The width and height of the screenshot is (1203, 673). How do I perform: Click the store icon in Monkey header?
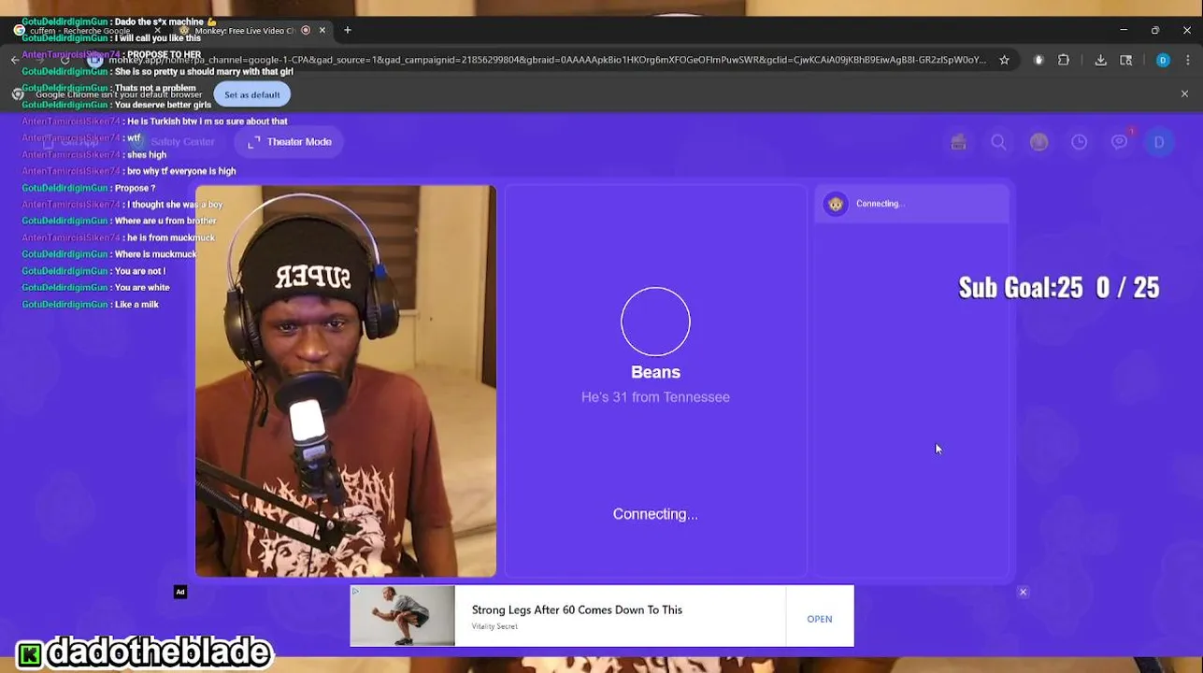958,142
